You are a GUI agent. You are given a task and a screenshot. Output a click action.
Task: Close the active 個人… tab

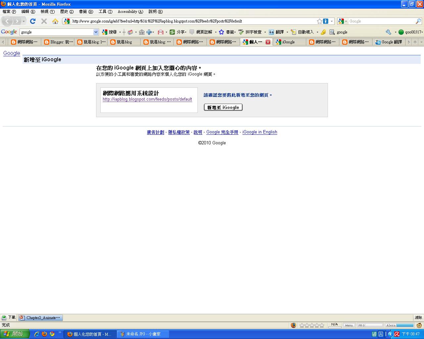pos(268,42)
